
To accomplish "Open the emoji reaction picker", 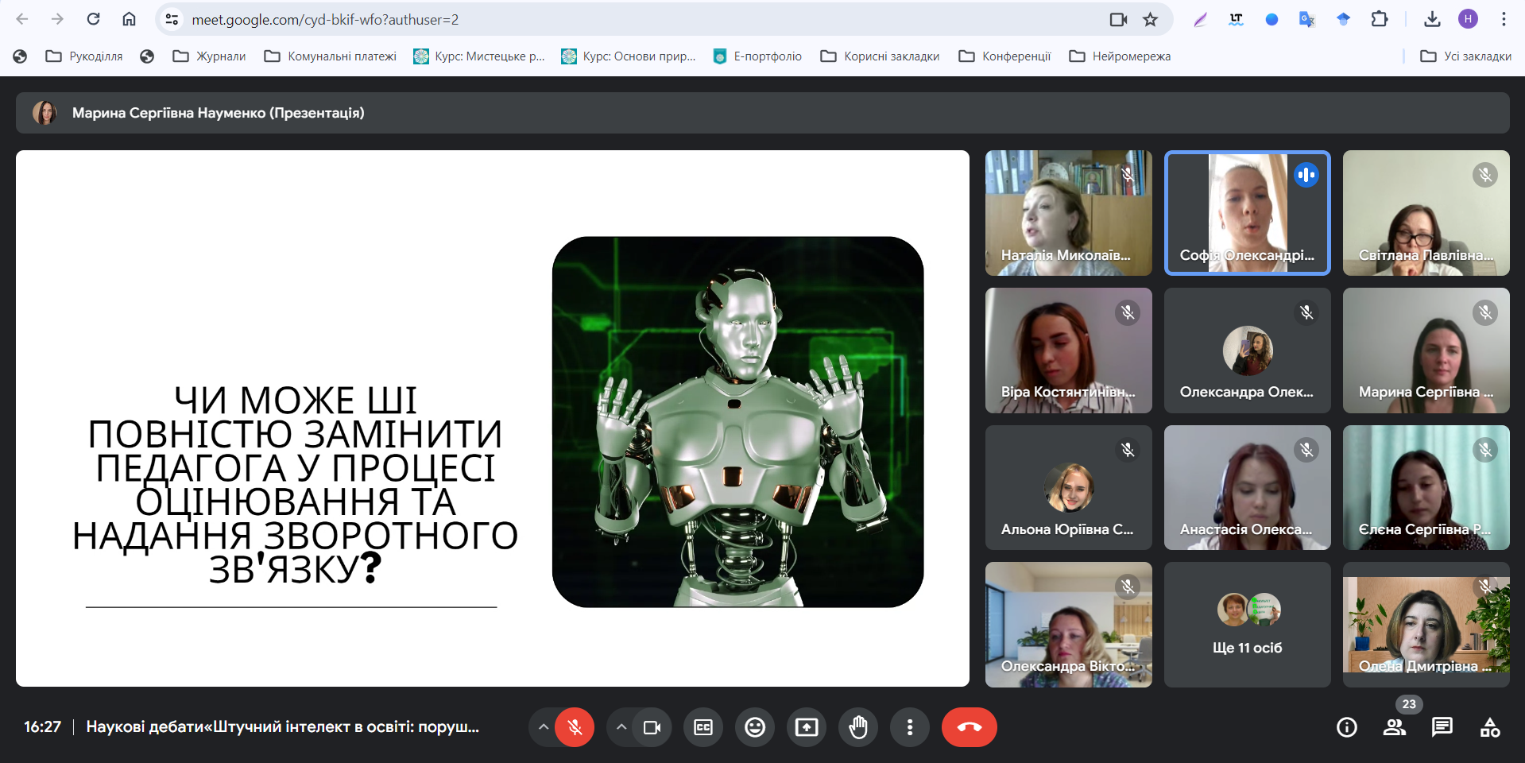I will click(x=754, y=727).
